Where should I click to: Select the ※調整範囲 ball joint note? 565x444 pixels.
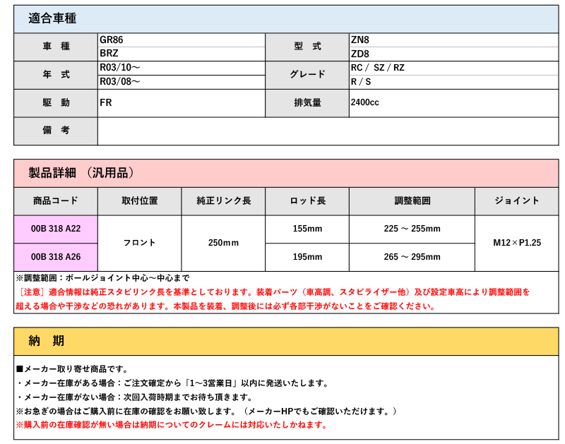pos(102,278)
